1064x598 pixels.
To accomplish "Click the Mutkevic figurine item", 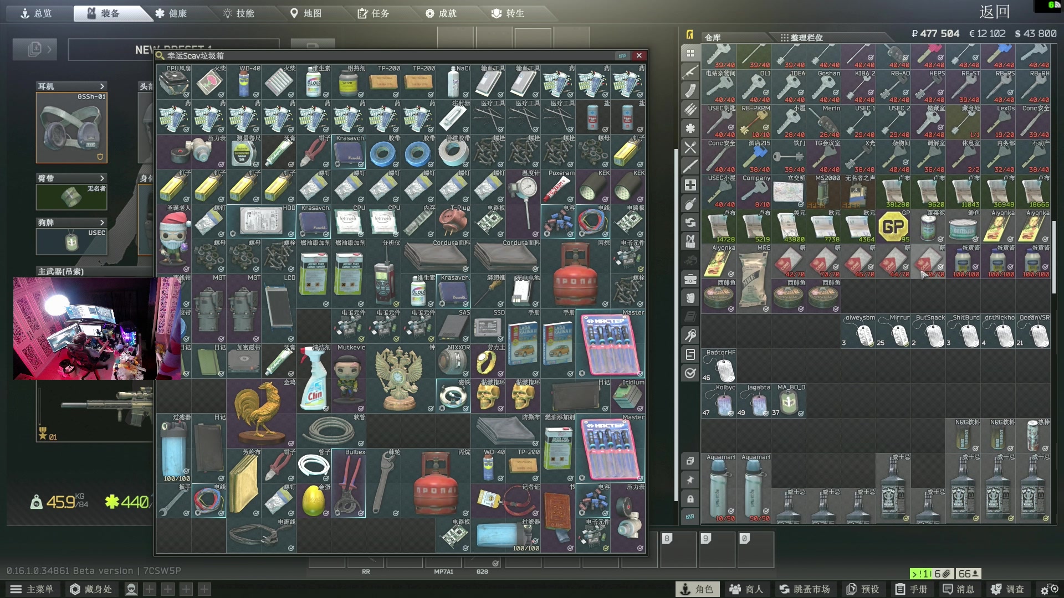I will tap(348, 378).
